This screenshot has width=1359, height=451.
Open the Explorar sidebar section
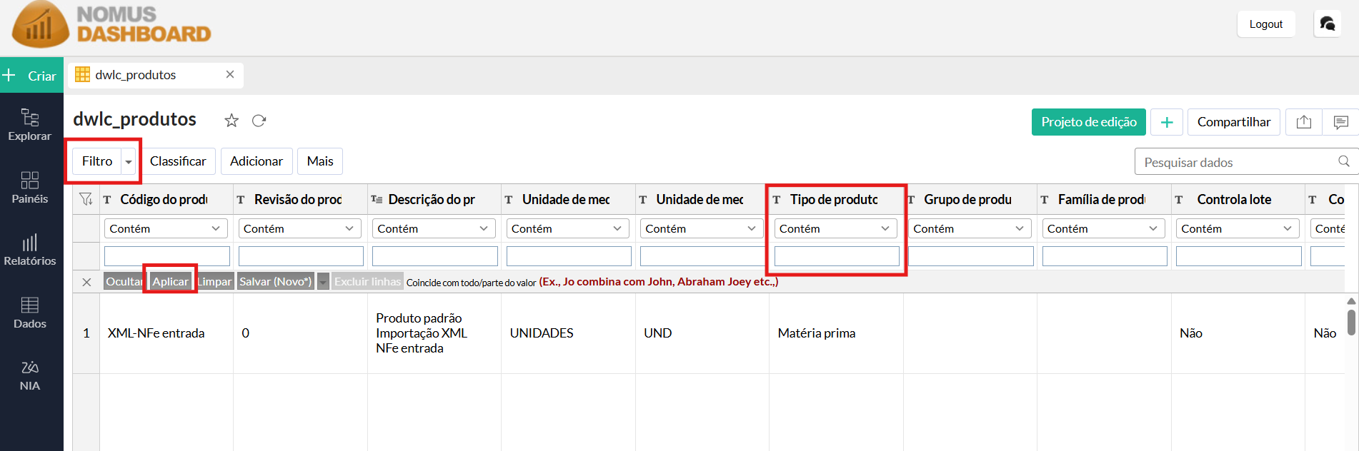click(30, 125)
